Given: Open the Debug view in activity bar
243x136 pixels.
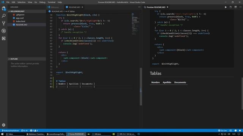Looking at the screenshot, I should click(3, 31).
